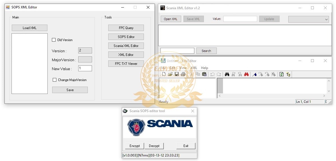Launch SOPS Editor tool button
The image size is (336, 161).
click(x=126, y=37)
